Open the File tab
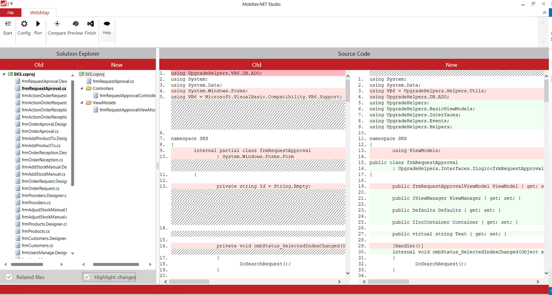This screenshot has height=295, width=552. pyautogui.click(x=11, y=12)
